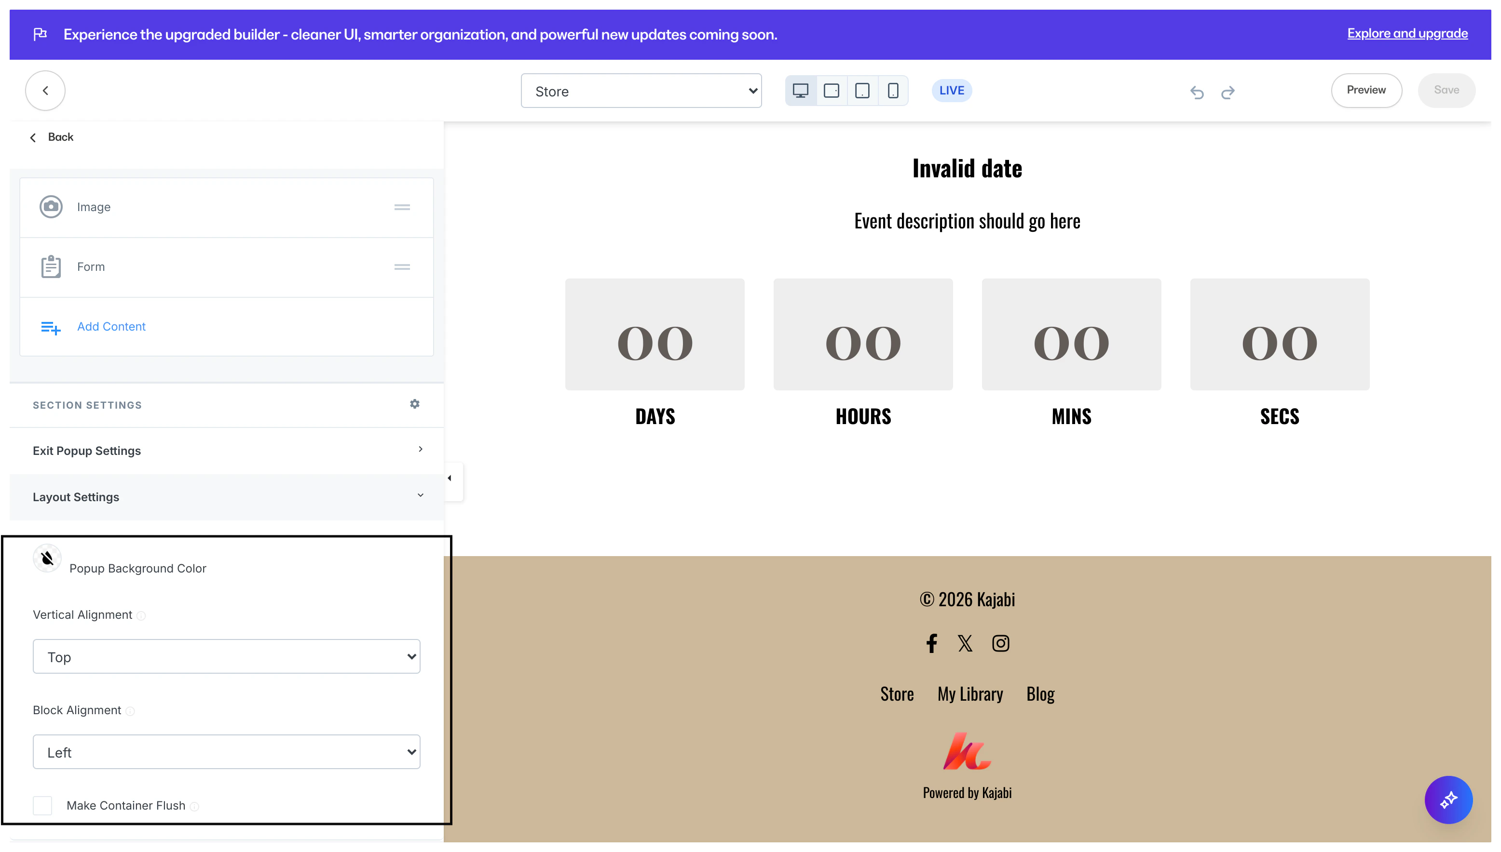The height and width of the screenshot is (852, 1501).
Task: Click the camera icon on the Image block
Action: tap(52, 207)
